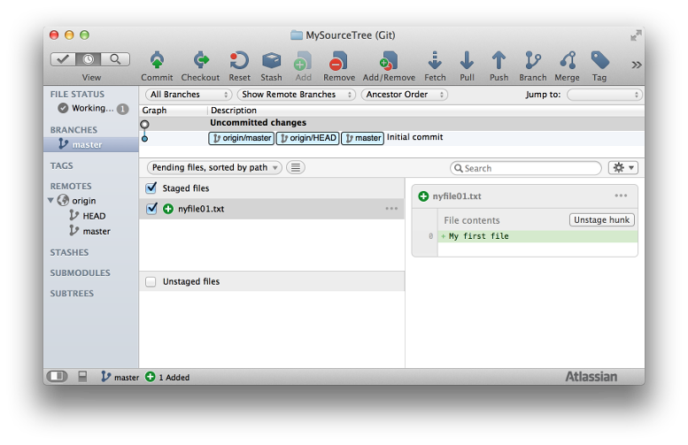This screenshot has width=688, height=445.
Task: Click the Unstage hunk button
Action: pyautogui.click(x=601, y=219)
